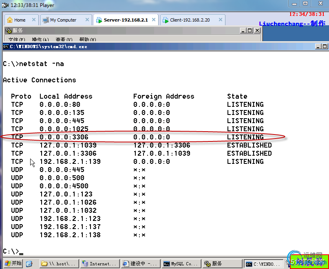Switch to 服务 taskbar button
The image size is (329, 269).
click(x=222, y=264)
